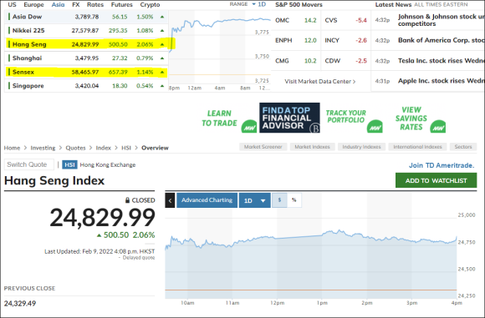Focus the Switch Quote input field
The height and width of the screenshot is (318, 485).
(x=29, y=164)
